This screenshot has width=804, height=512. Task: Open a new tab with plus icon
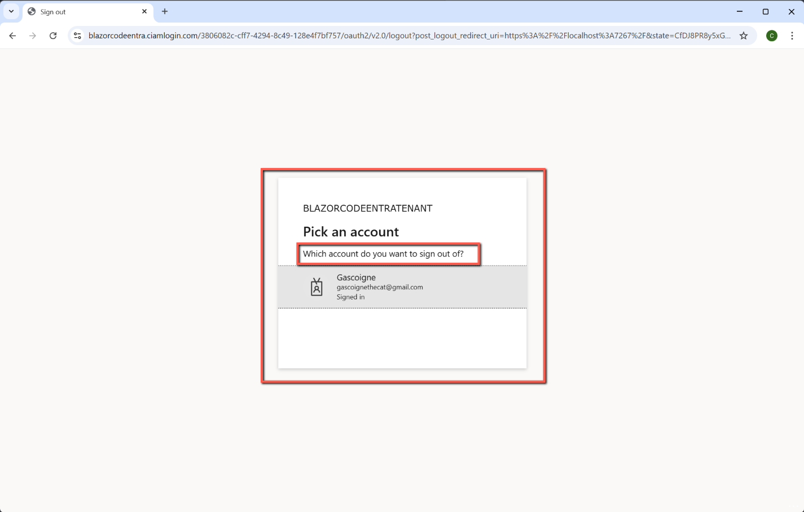pyautogui.click(x=165, y=11)
